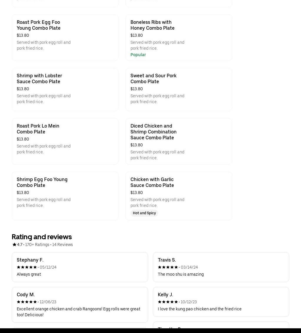Image resolution: width=301 pixels, height=333 pixels.
Task: Choose Shrimp with Lobster Sauce Combo Plate
Action: (65, 89)
